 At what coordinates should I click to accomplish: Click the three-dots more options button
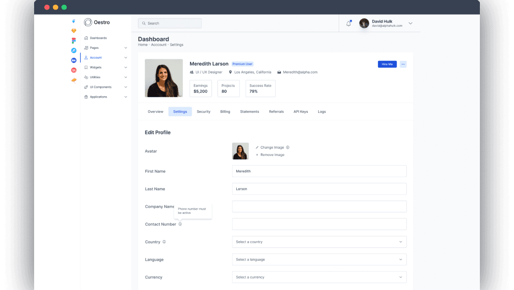tap(403, 64)
